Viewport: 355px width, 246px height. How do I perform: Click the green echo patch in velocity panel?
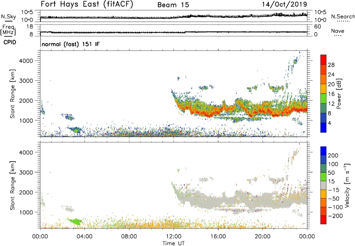click(76, 222)
